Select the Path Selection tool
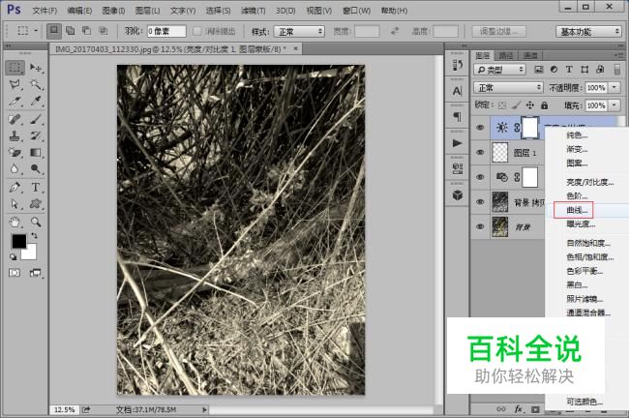Image resolution: width=629 pixels, height=418 pixels. (15, 204)
